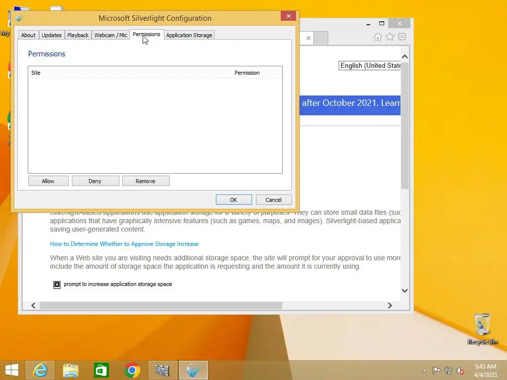
Task: Click the Deny button
Action: (95, 181)
